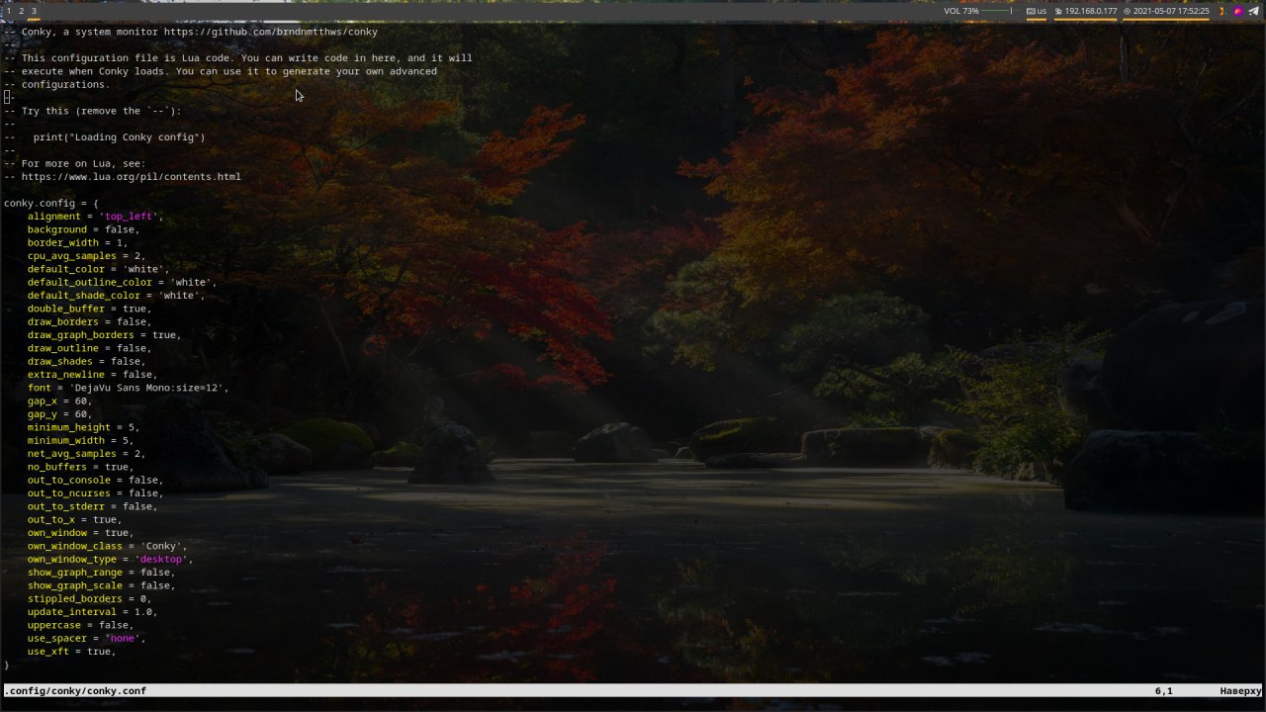Click the 'use_xft = true' line
1266x712 pixels.
(x=71, y=652)
